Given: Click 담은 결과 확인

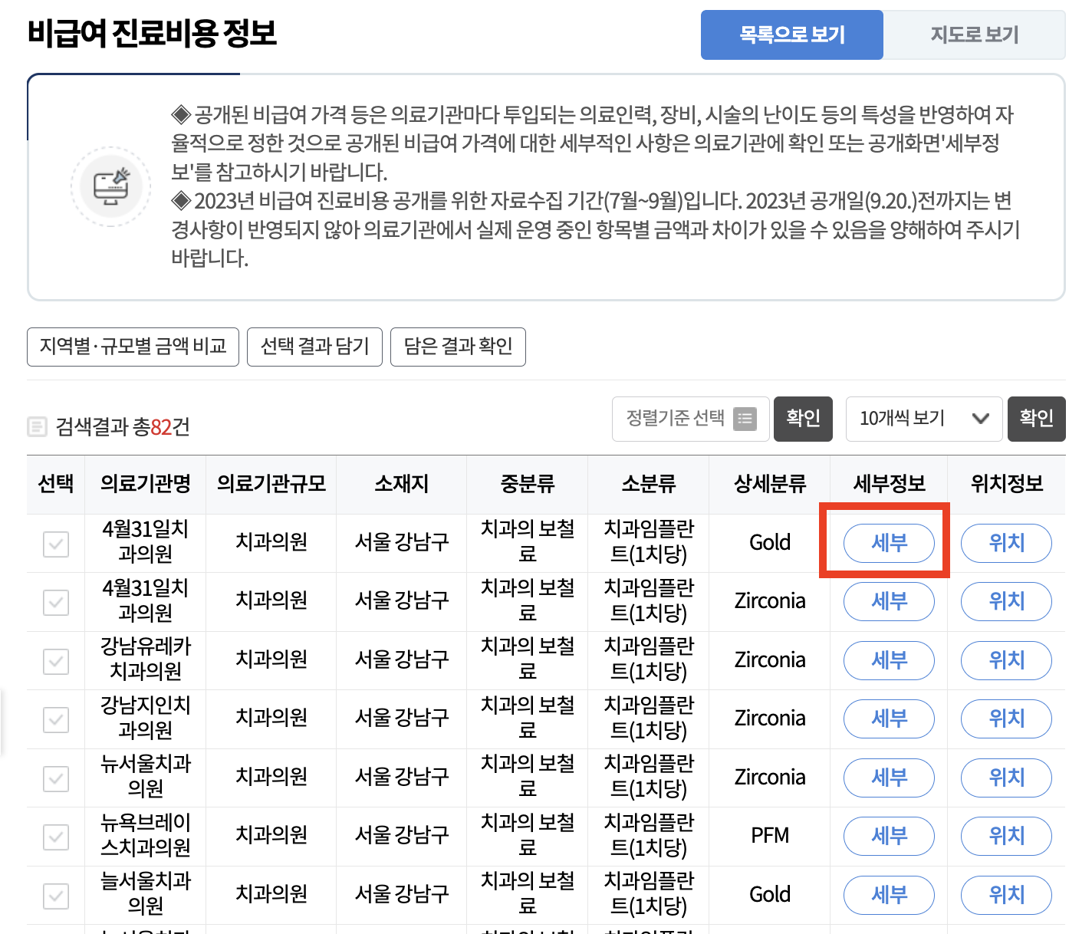Looking at the screenshot, I should point(458,347).
